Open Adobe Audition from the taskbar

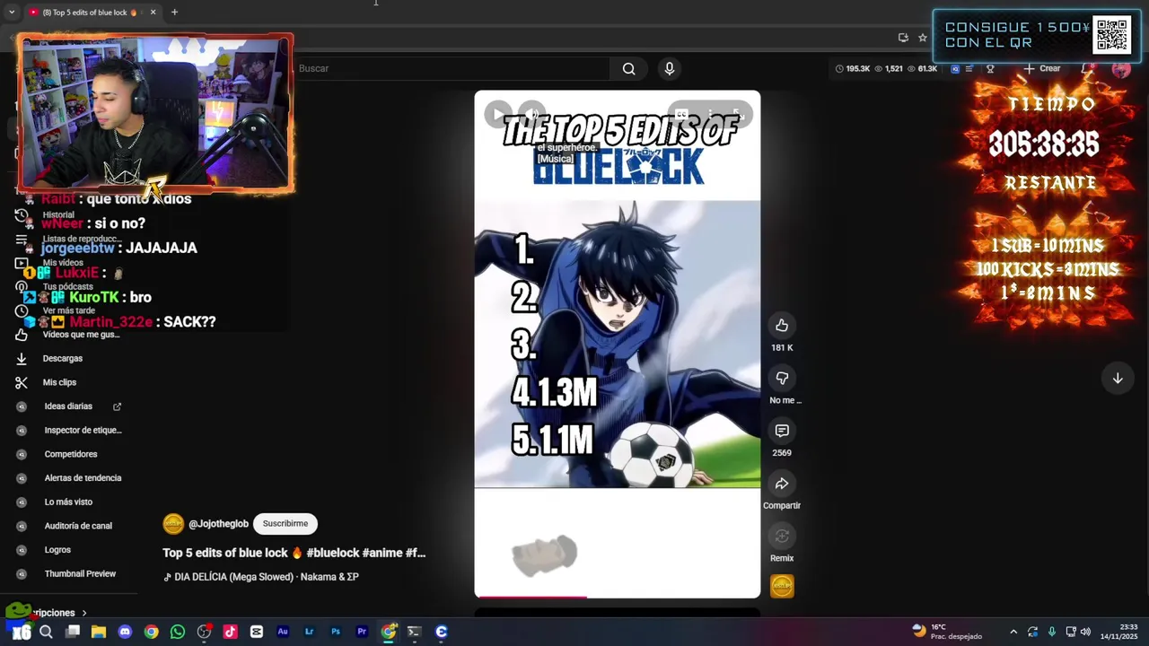point(283,632)
